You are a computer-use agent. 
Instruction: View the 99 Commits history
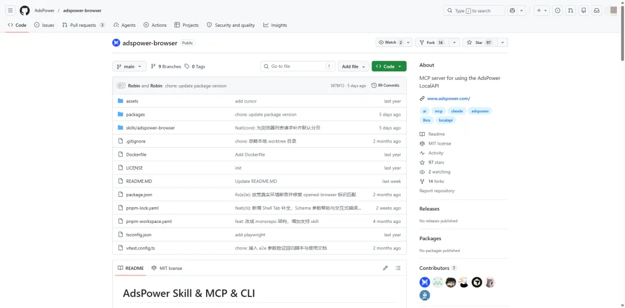385,85
